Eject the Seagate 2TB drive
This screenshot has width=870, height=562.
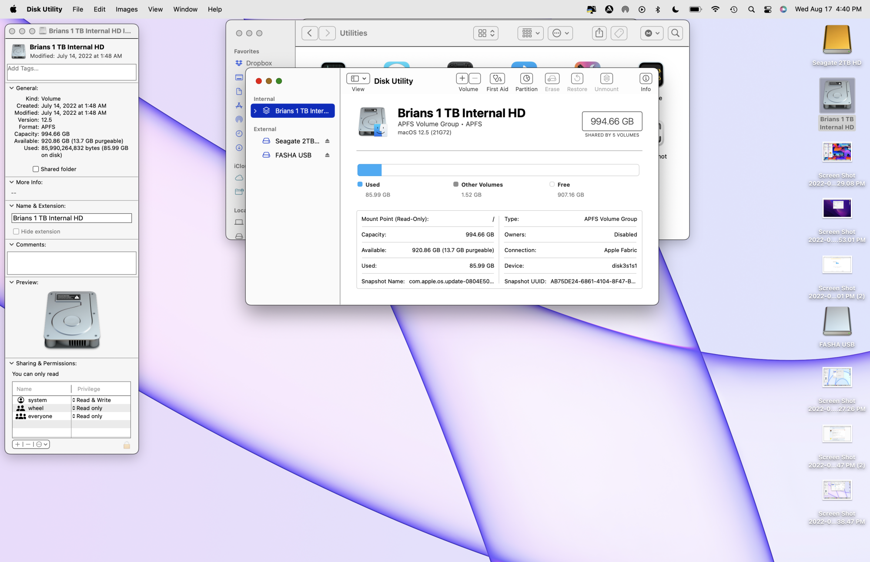coord(327,141)
